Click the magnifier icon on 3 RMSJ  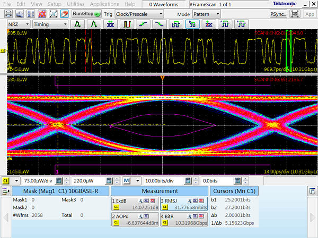coord(189,201)
